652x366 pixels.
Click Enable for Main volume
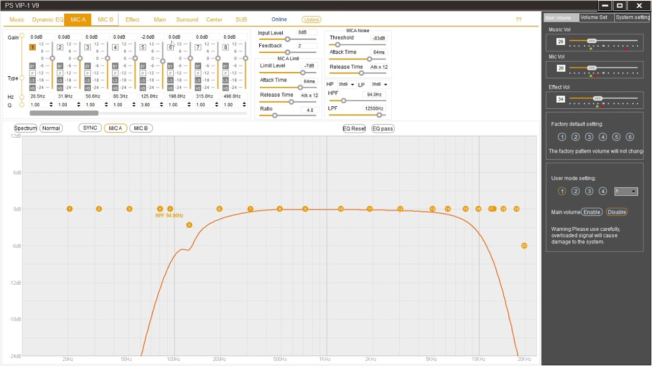pyautogui.click(x=592, y=212)
